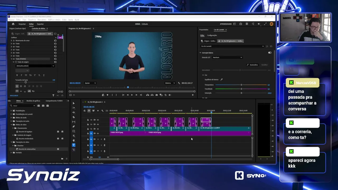Switch to Modelos de gráficos tab
The image size is (338, 190).
pyautogui.click(x=33, y=101)
